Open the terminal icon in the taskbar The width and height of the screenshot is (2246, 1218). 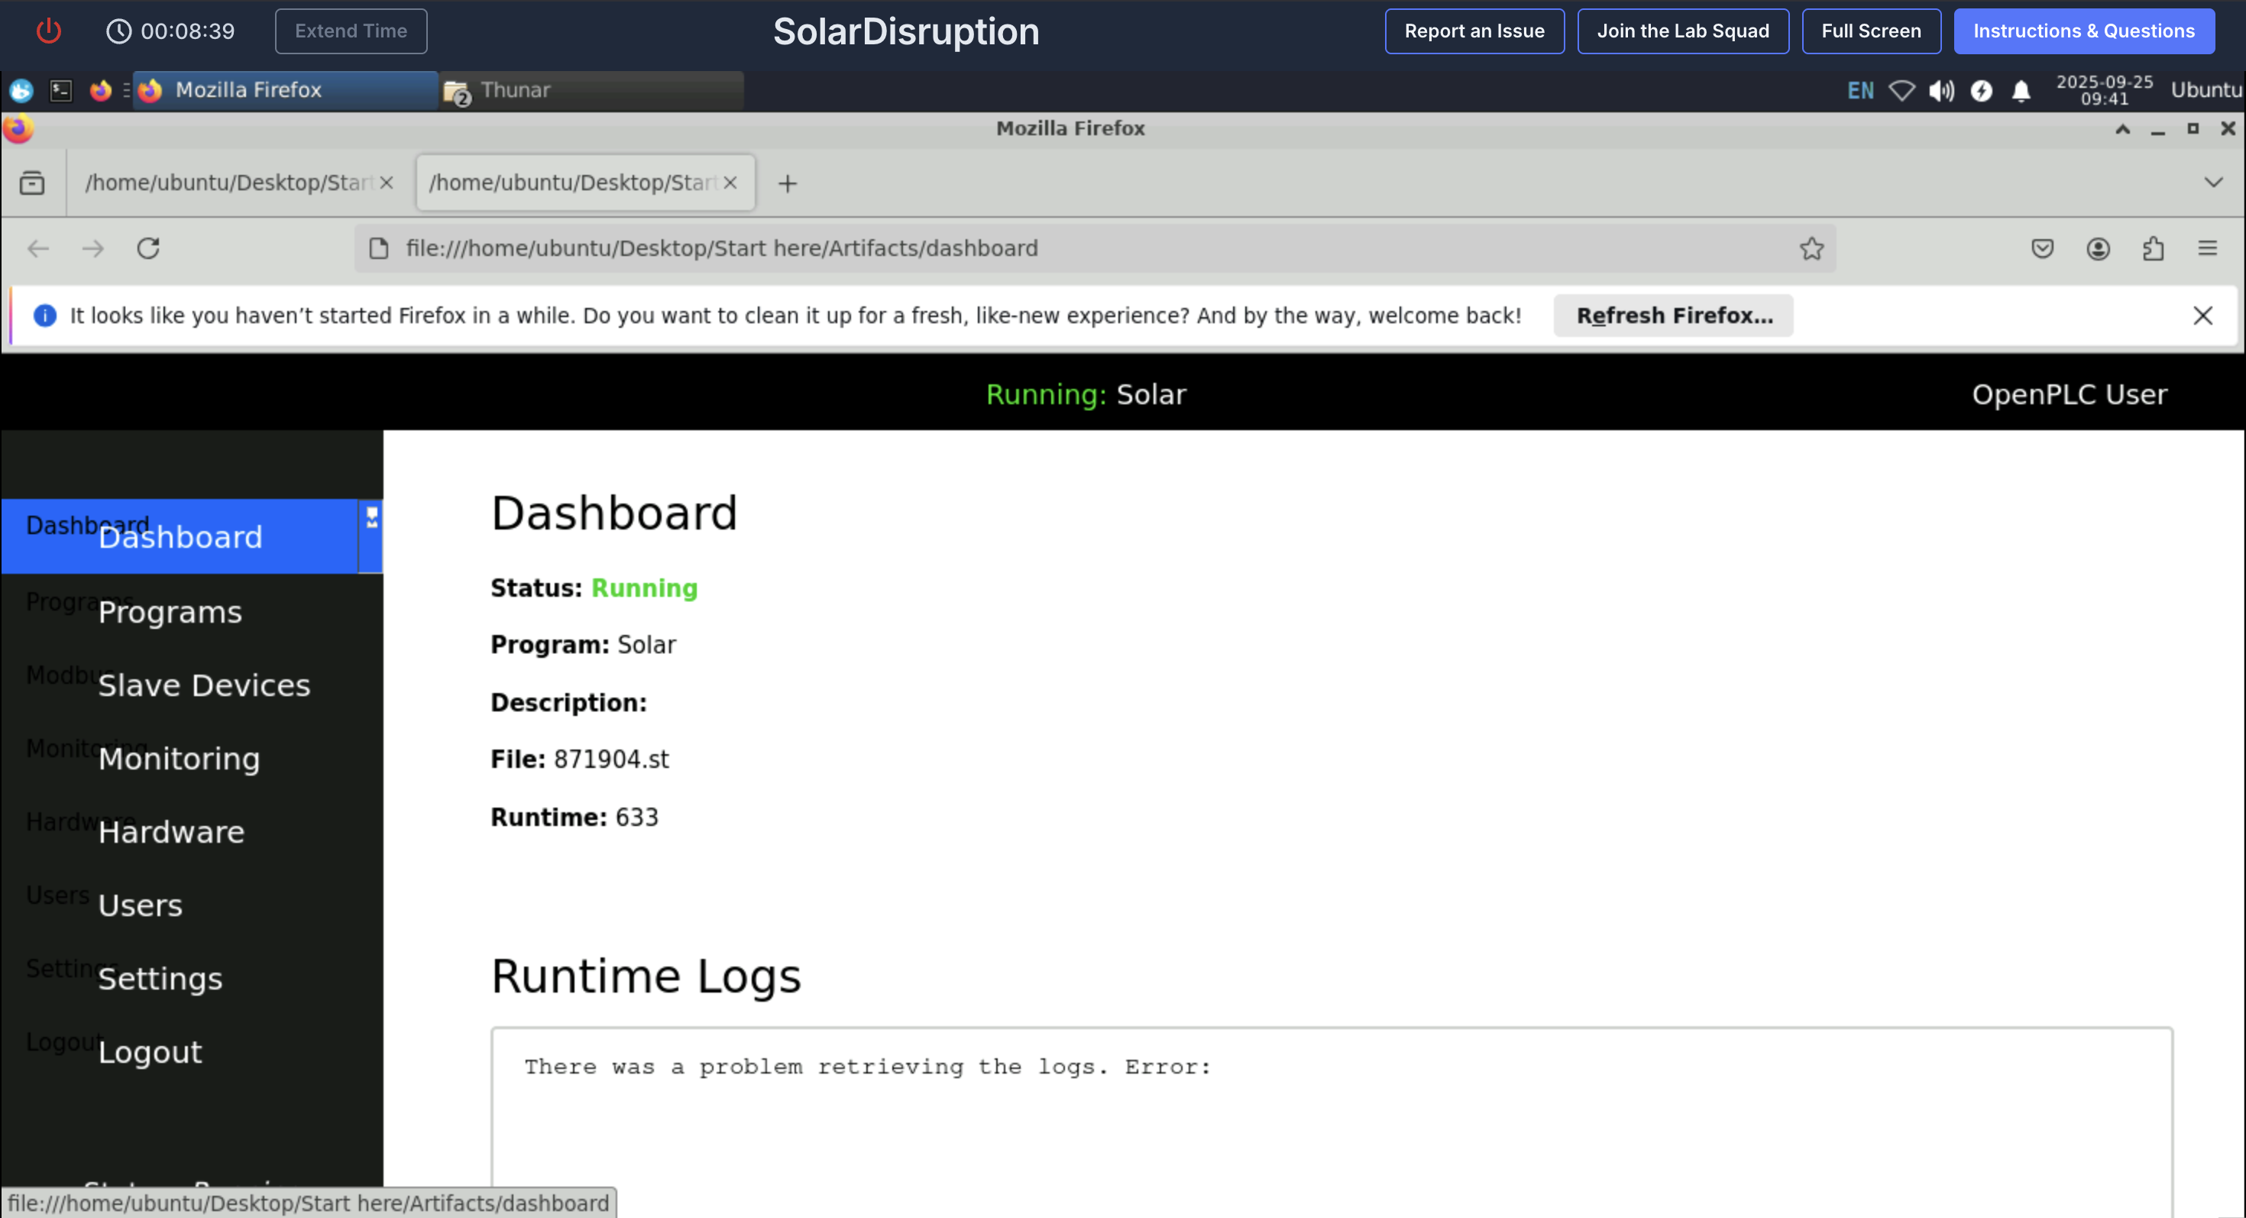pos(61,91)
